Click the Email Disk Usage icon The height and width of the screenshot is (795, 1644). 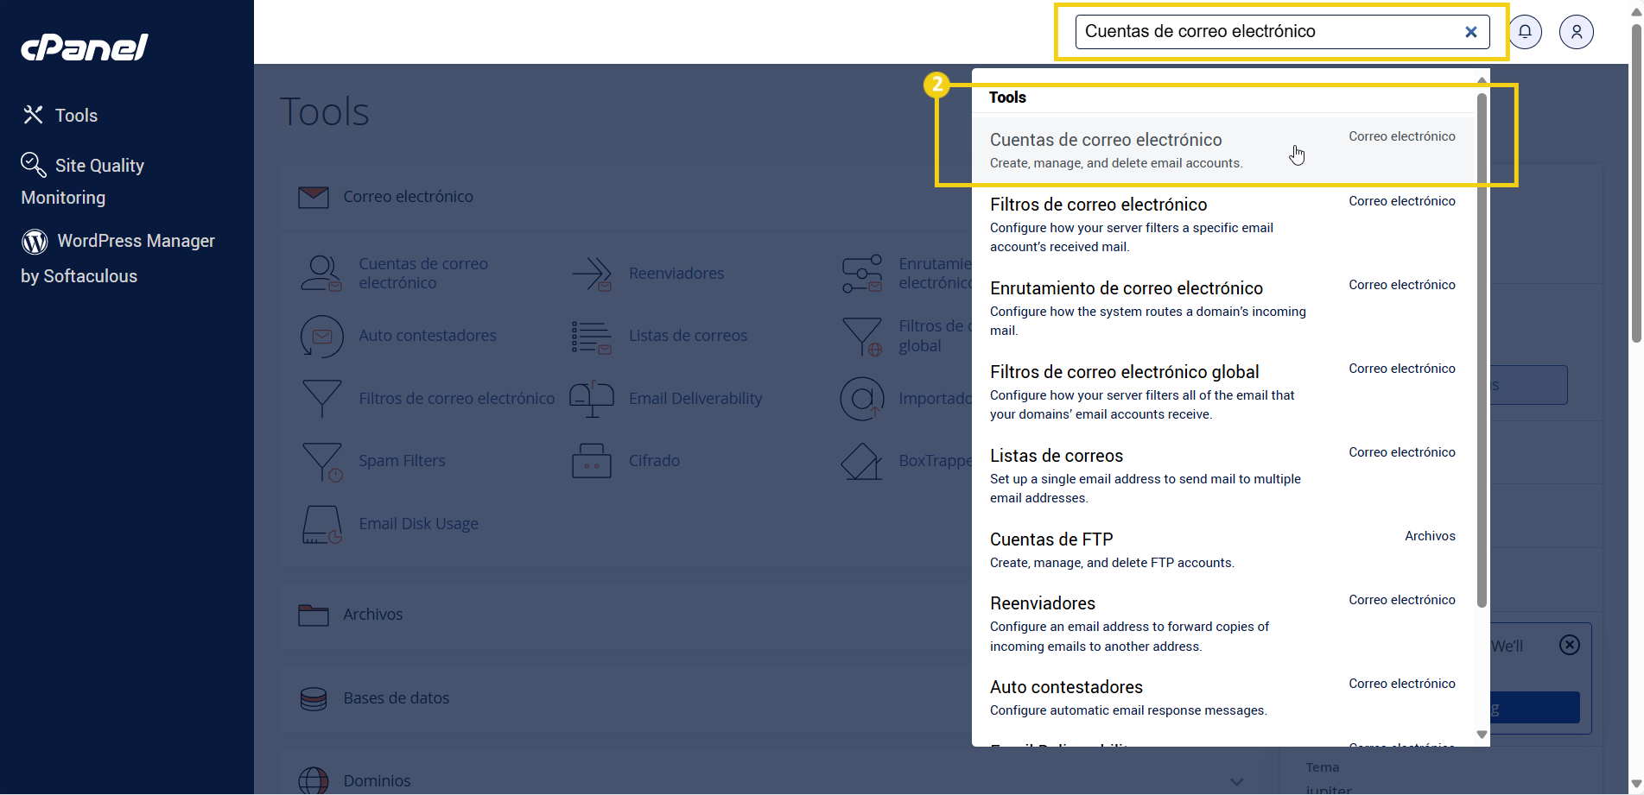pos(321,524)
